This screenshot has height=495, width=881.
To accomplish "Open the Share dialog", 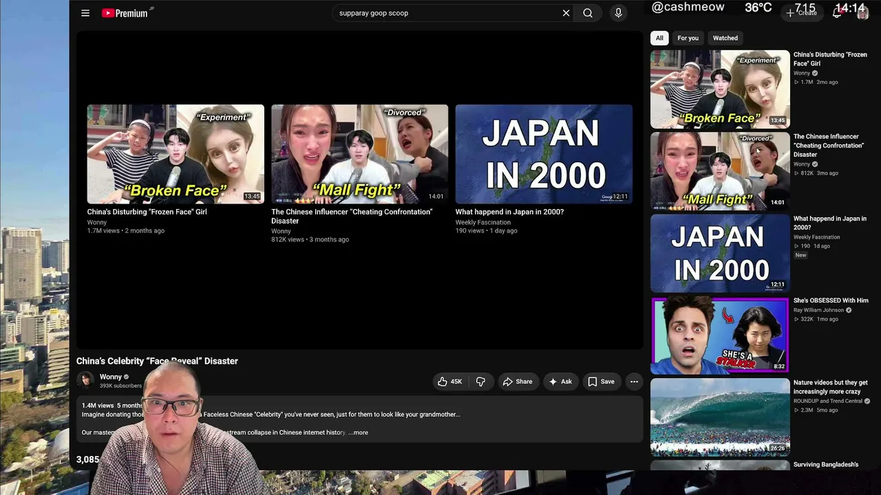I will (x=517, y=382).
